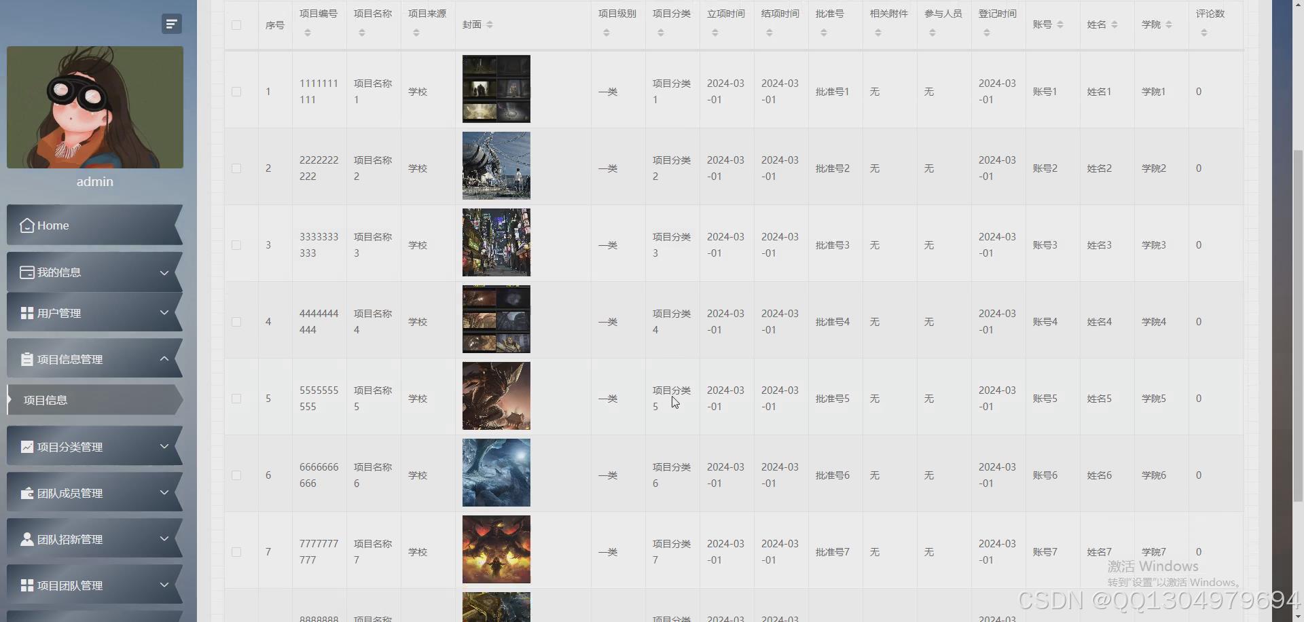Click the page vertical scrollbar thumb
This screenshot has height=622, width=1304.
[1298, 326]
